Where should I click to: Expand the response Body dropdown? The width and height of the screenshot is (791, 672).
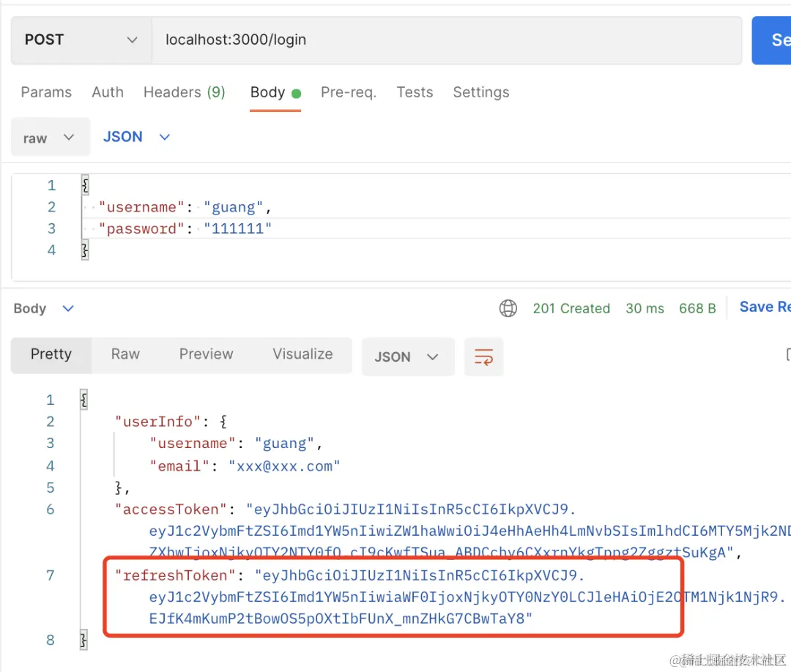coord(43,308)
